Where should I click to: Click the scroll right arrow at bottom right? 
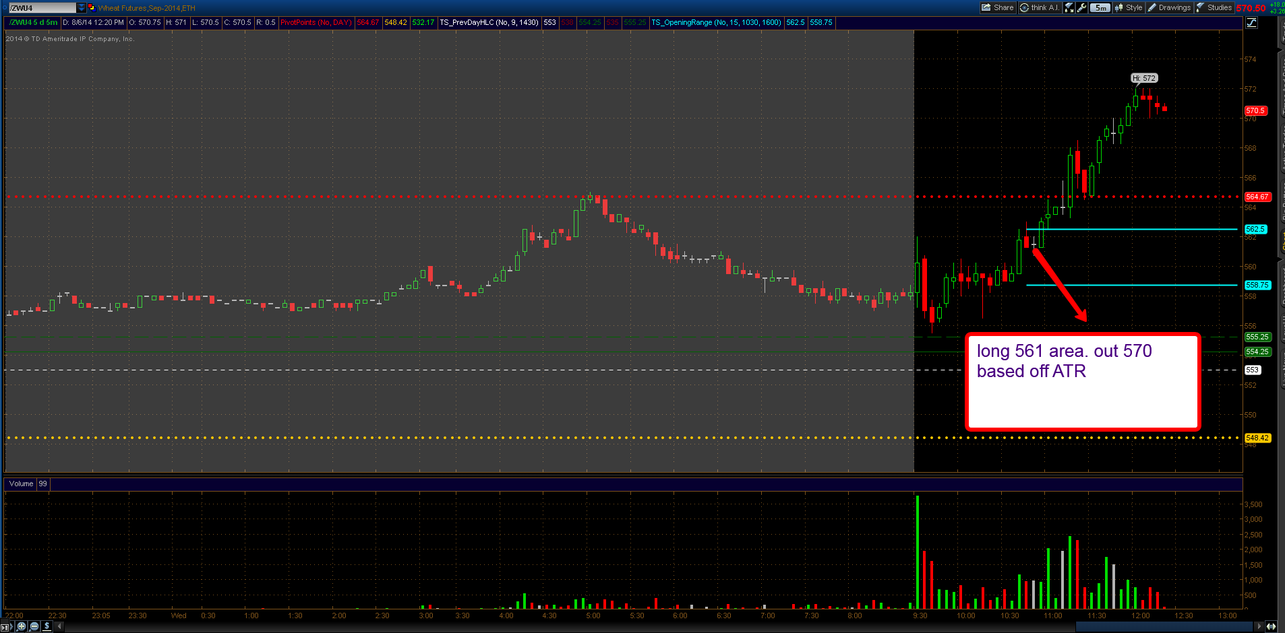pyautogui.click(x=1259, y=626)
